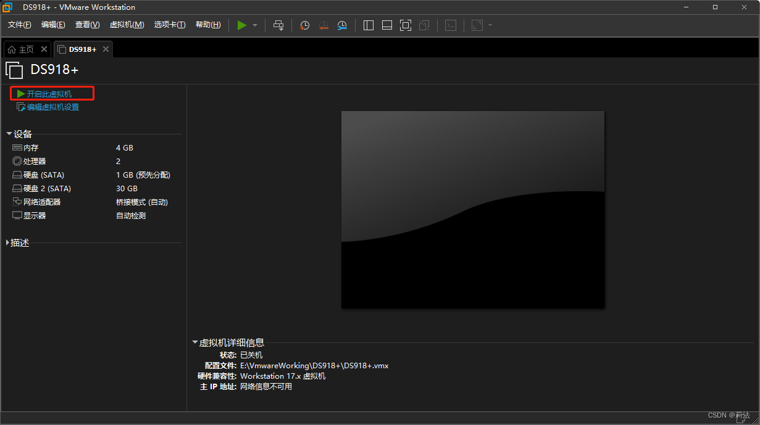
Task: Click 编辑虚拟机设置 link
Action: tap(53, 107)
